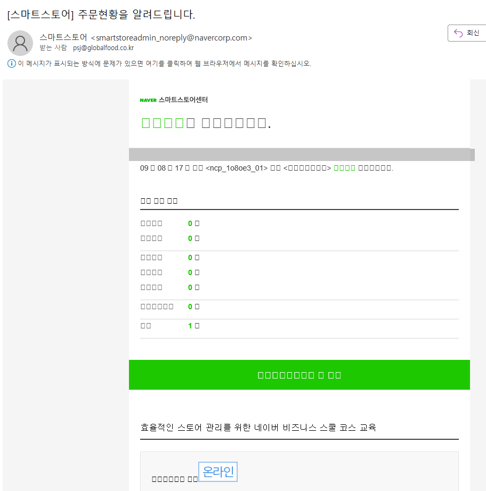Click the store ID ncp_1o8oe3_01 text
This screenshot has height=491, width=486.
(x=237, y=168)
